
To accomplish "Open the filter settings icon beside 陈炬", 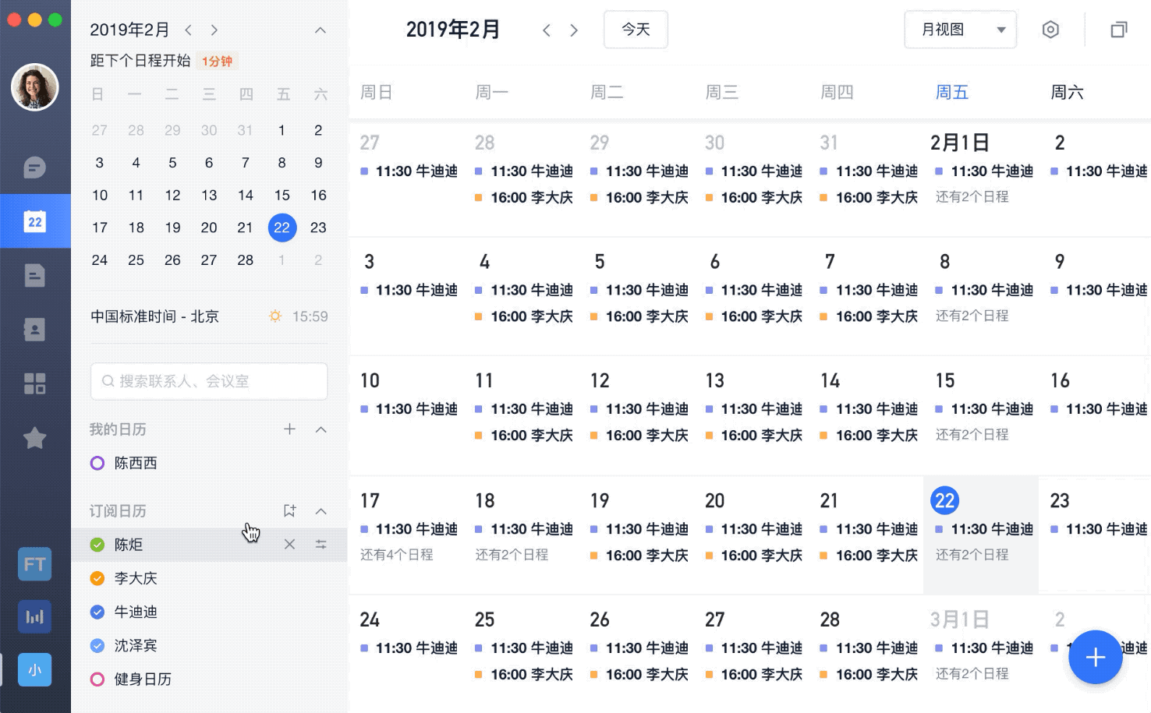I will (x=321, y=544).
